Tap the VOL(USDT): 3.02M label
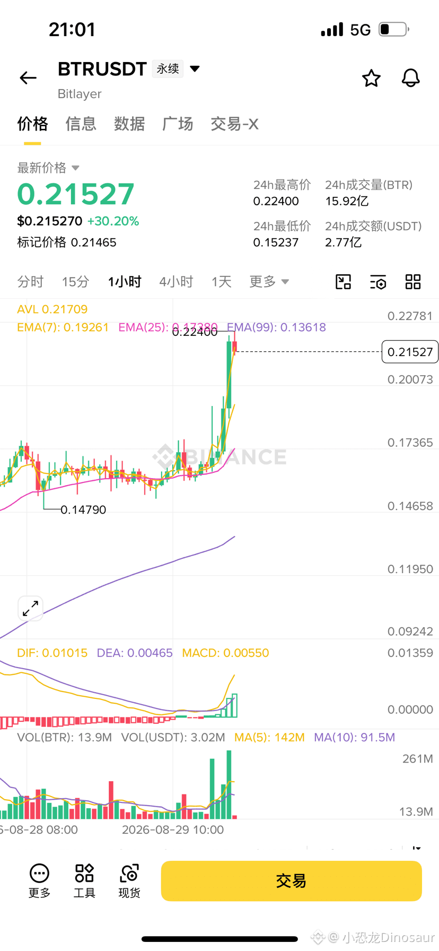Image resolution: width=439 pixels, height=951 pixels. 173,737
